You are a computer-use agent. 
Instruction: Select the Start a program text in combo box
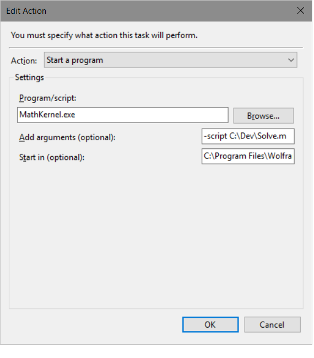tap(75, 60)
